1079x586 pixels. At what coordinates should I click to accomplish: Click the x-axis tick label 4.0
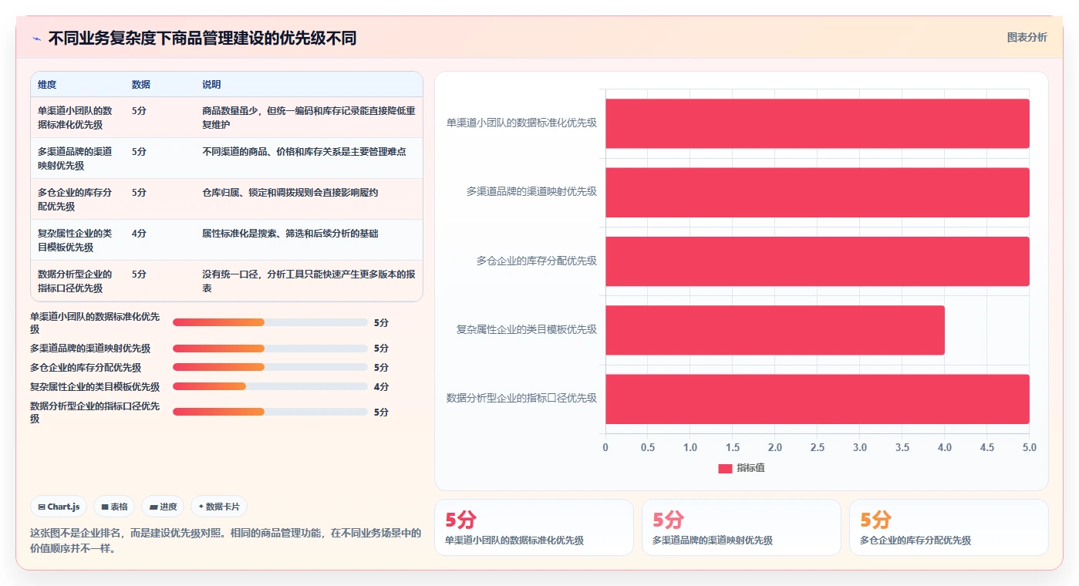pyautogui.click(x=944, y=448)
